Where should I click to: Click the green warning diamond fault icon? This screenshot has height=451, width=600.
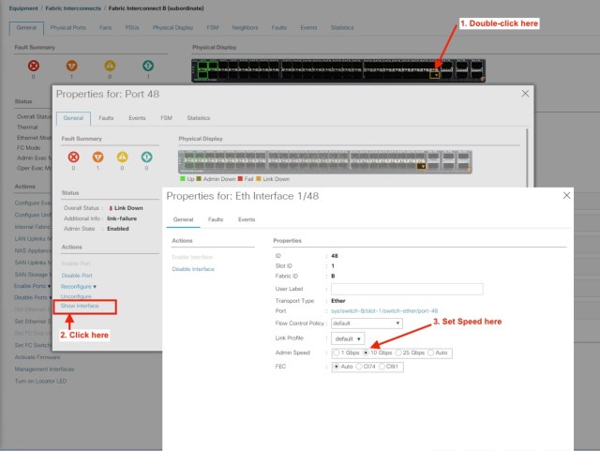[x=145, y=66]
